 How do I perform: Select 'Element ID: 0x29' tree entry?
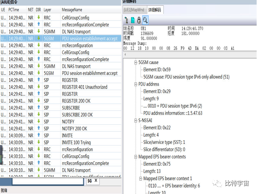click(157, 91)
